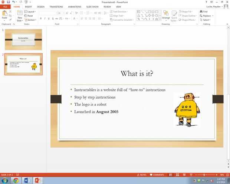This screenshot has height=184, width=230.
Task: Open the Lucke, Hayden account dropdown
Action: click(x=214, y=7)
